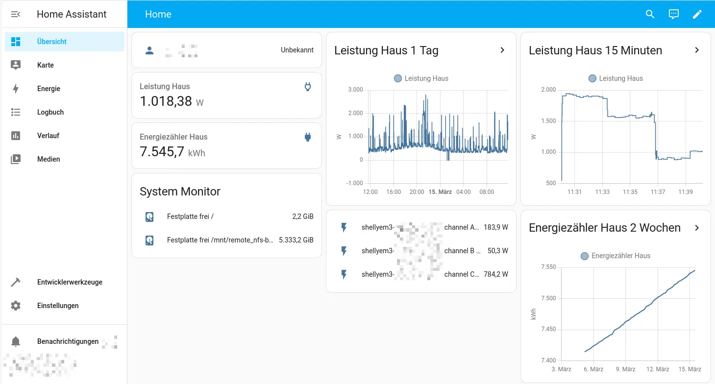Open Einstellungen settings page
The height and width of the screenshot is (384, 715).
click(58, 306)
